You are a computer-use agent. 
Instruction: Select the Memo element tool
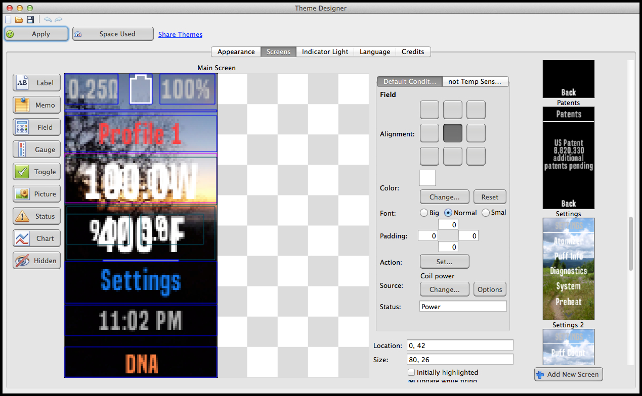pos(36,105)
